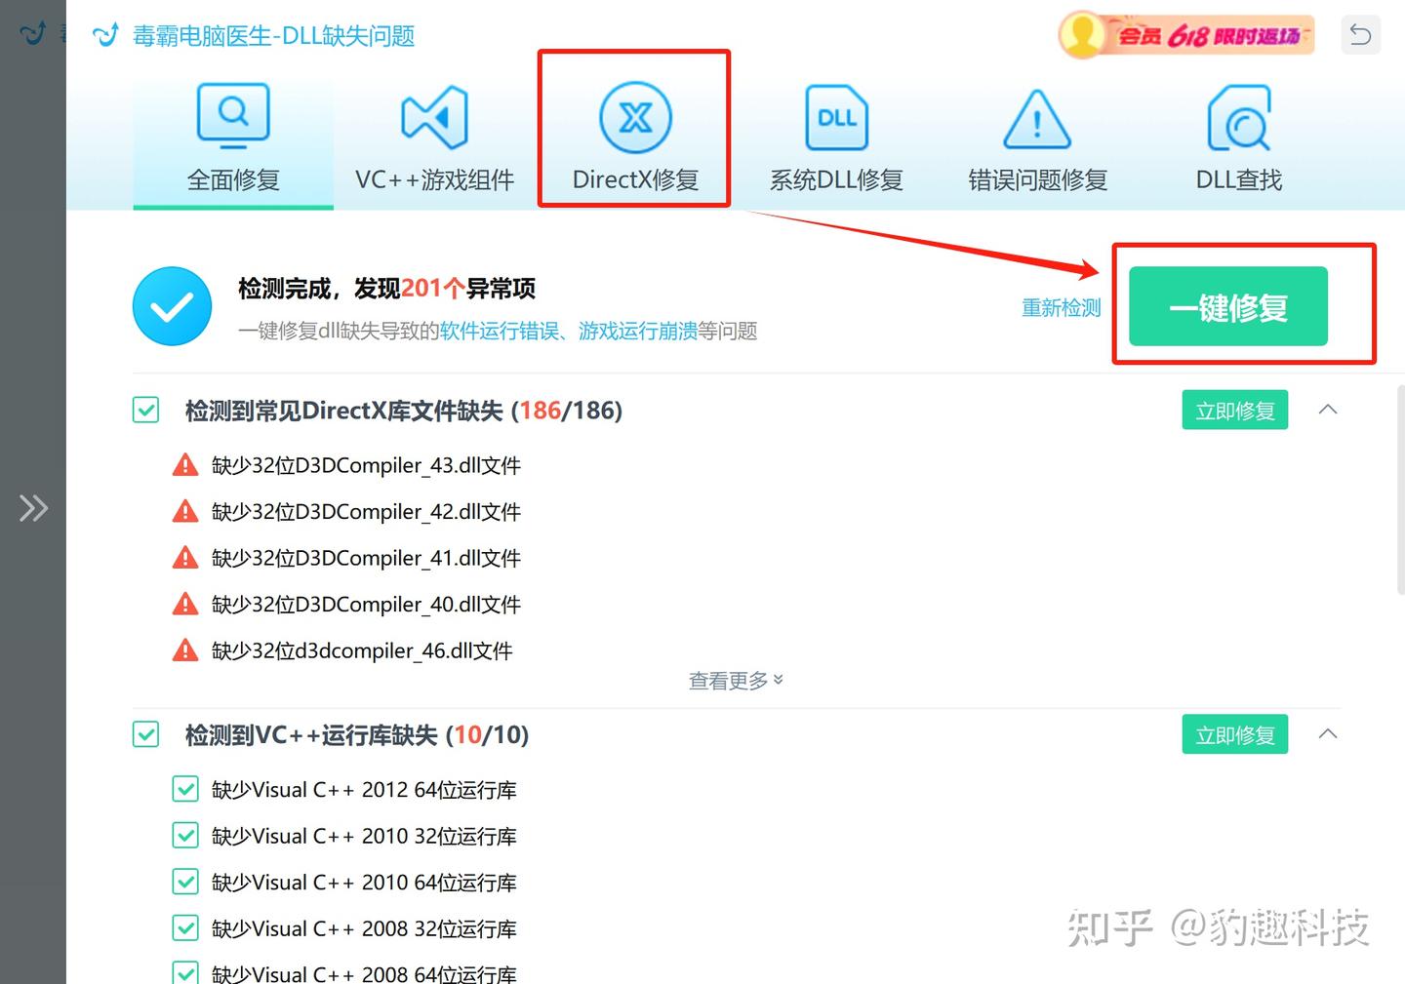Screen dimensions: 1405x984
Task: Open the DirectX修复 X icon
Action: tap(635, 118)
